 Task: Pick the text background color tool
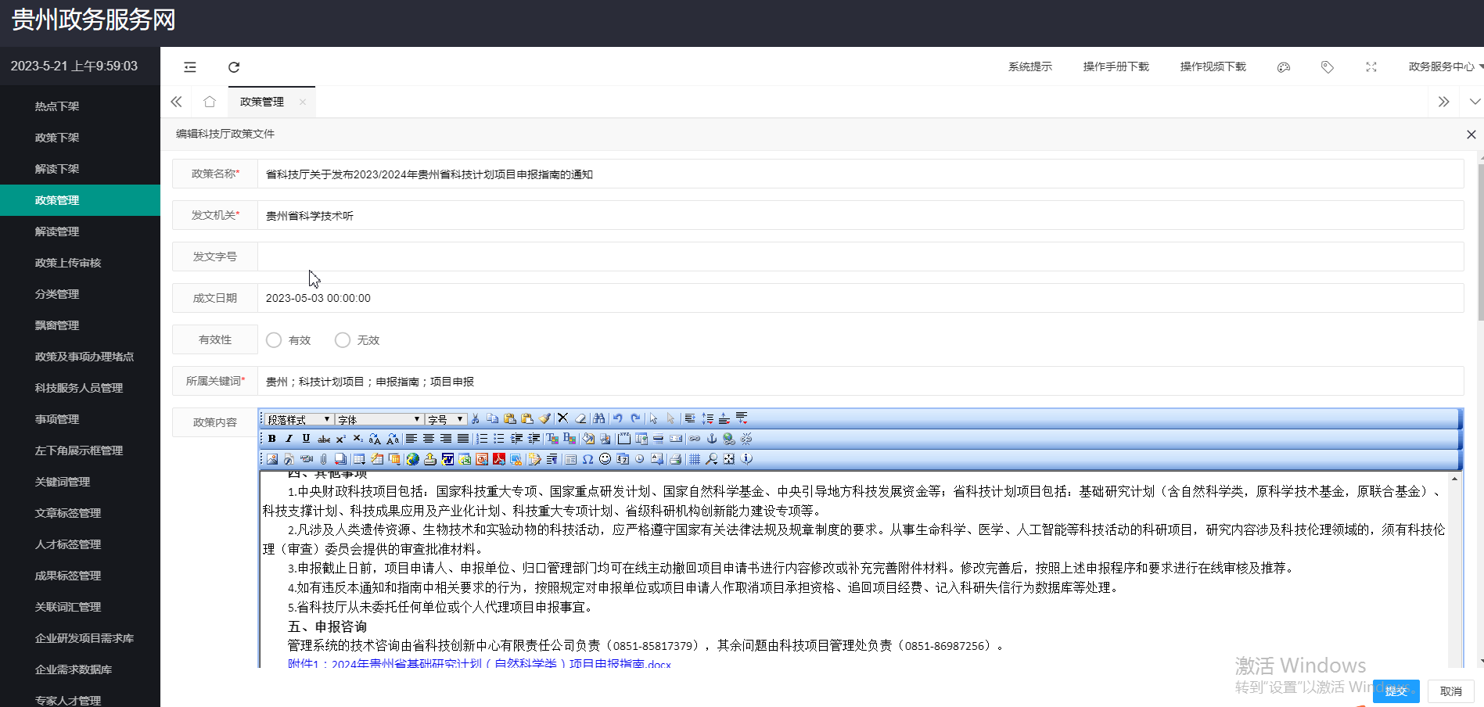[x=570, y=439]
